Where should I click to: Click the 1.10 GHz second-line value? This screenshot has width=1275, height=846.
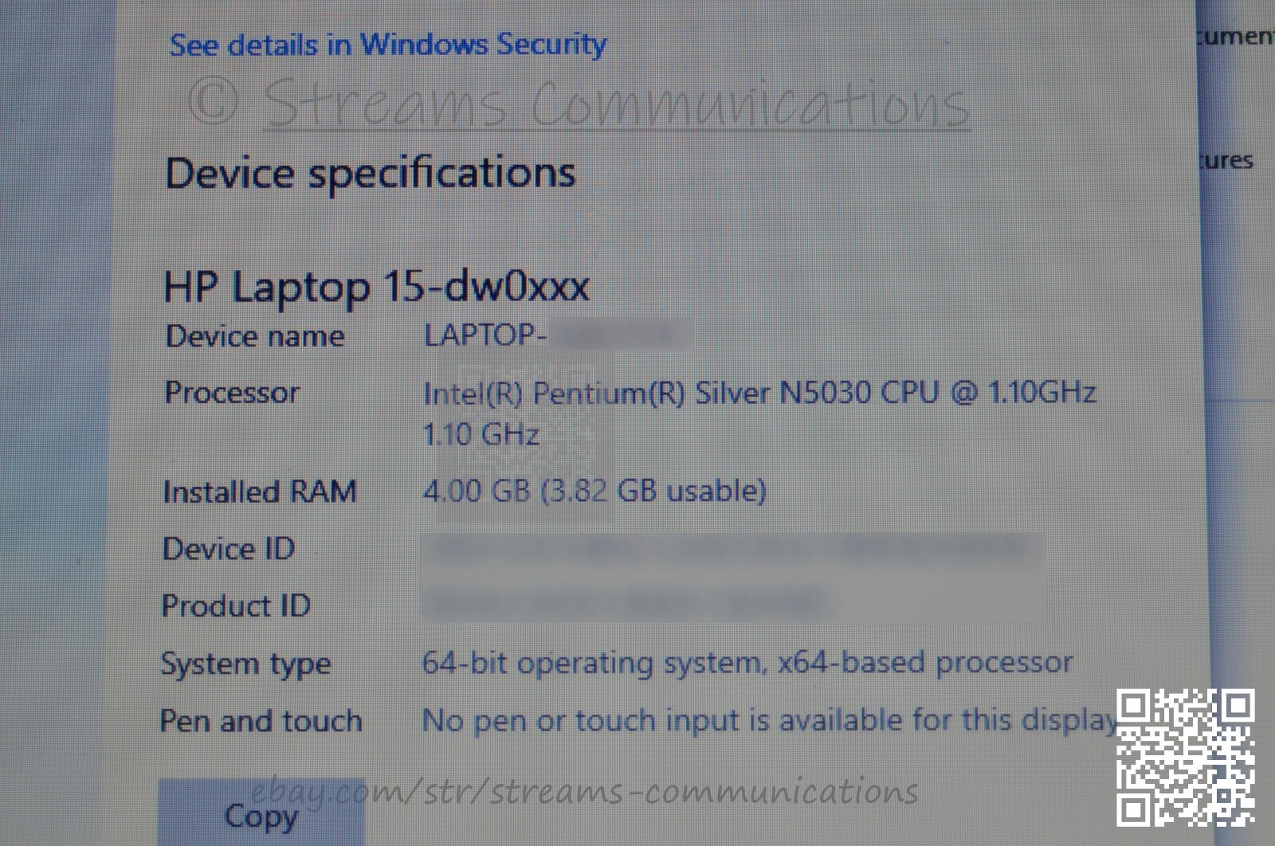481,434
